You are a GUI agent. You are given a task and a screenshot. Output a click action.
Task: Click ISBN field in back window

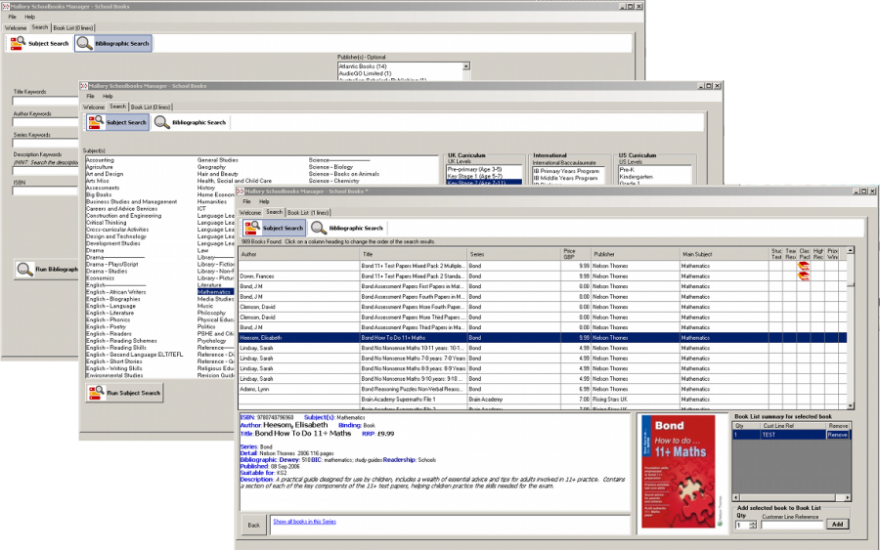[x=45, y=191]
